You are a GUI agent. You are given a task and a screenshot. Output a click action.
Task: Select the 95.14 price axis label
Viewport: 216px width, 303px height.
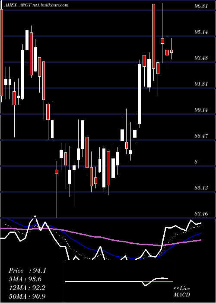click(201, 32)
